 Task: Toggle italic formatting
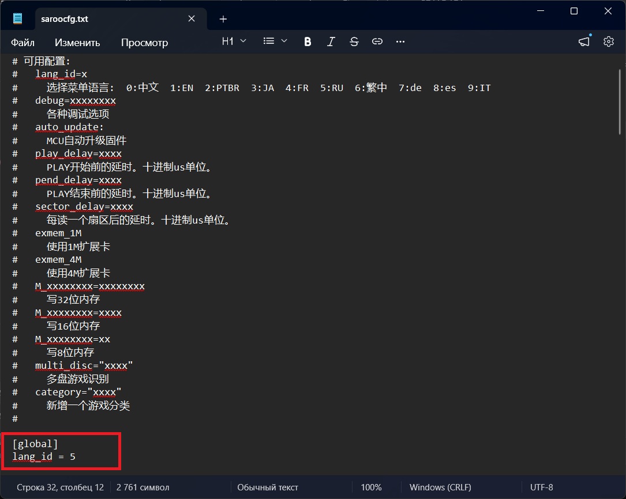(331, 41)
